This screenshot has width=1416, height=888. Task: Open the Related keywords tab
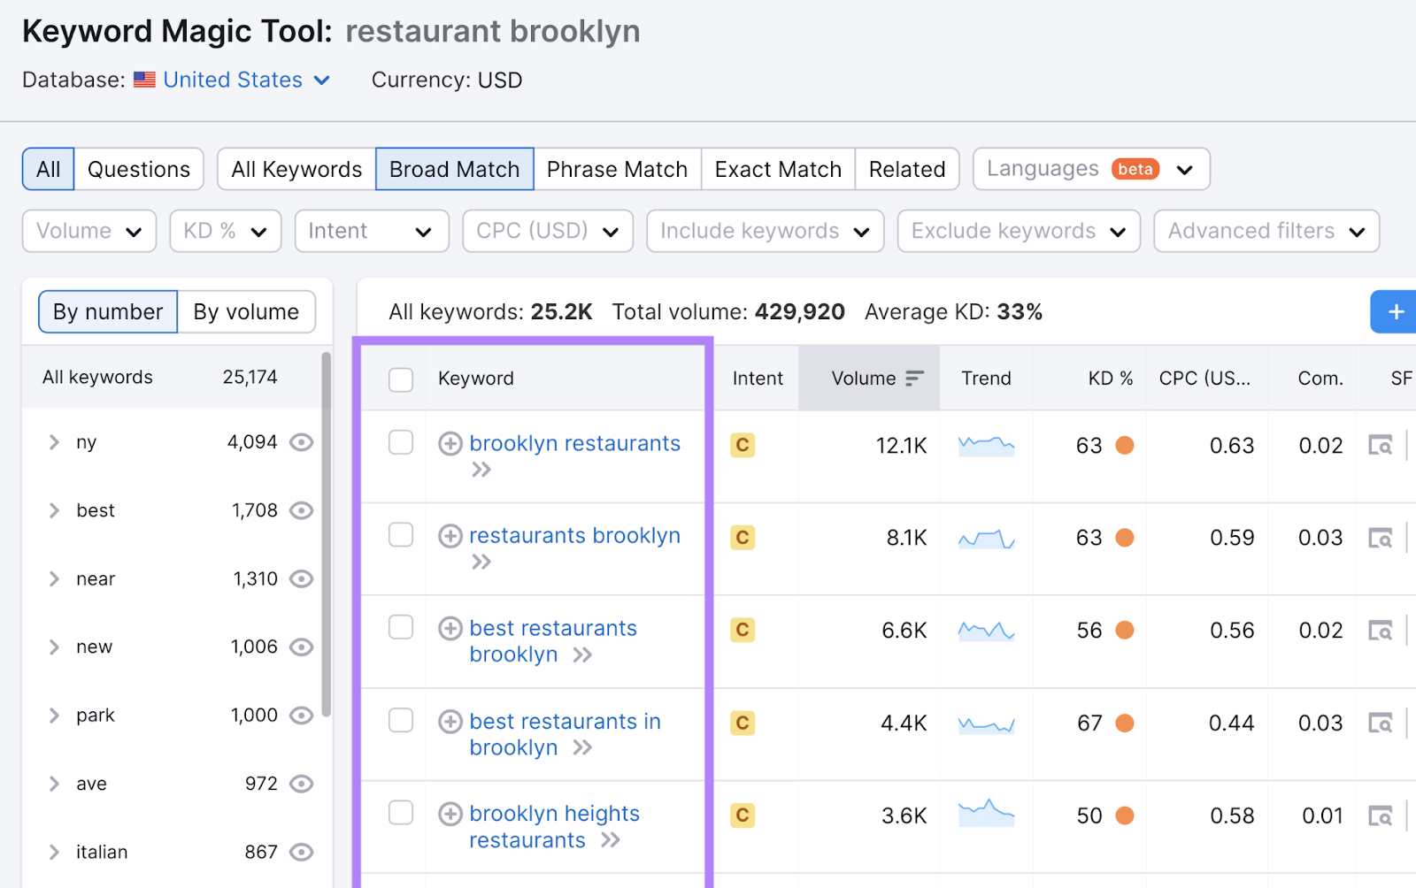[x=907, y=169]
